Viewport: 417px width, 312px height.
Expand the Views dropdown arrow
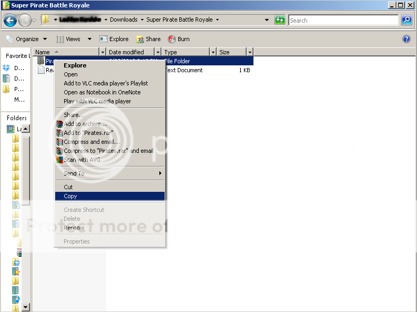[89, 39]
